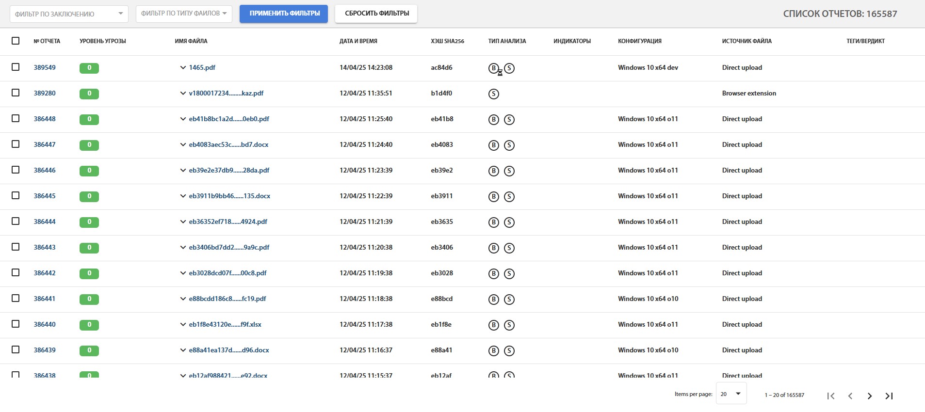Click the threat level column header
925x412 pixels.
102,41
